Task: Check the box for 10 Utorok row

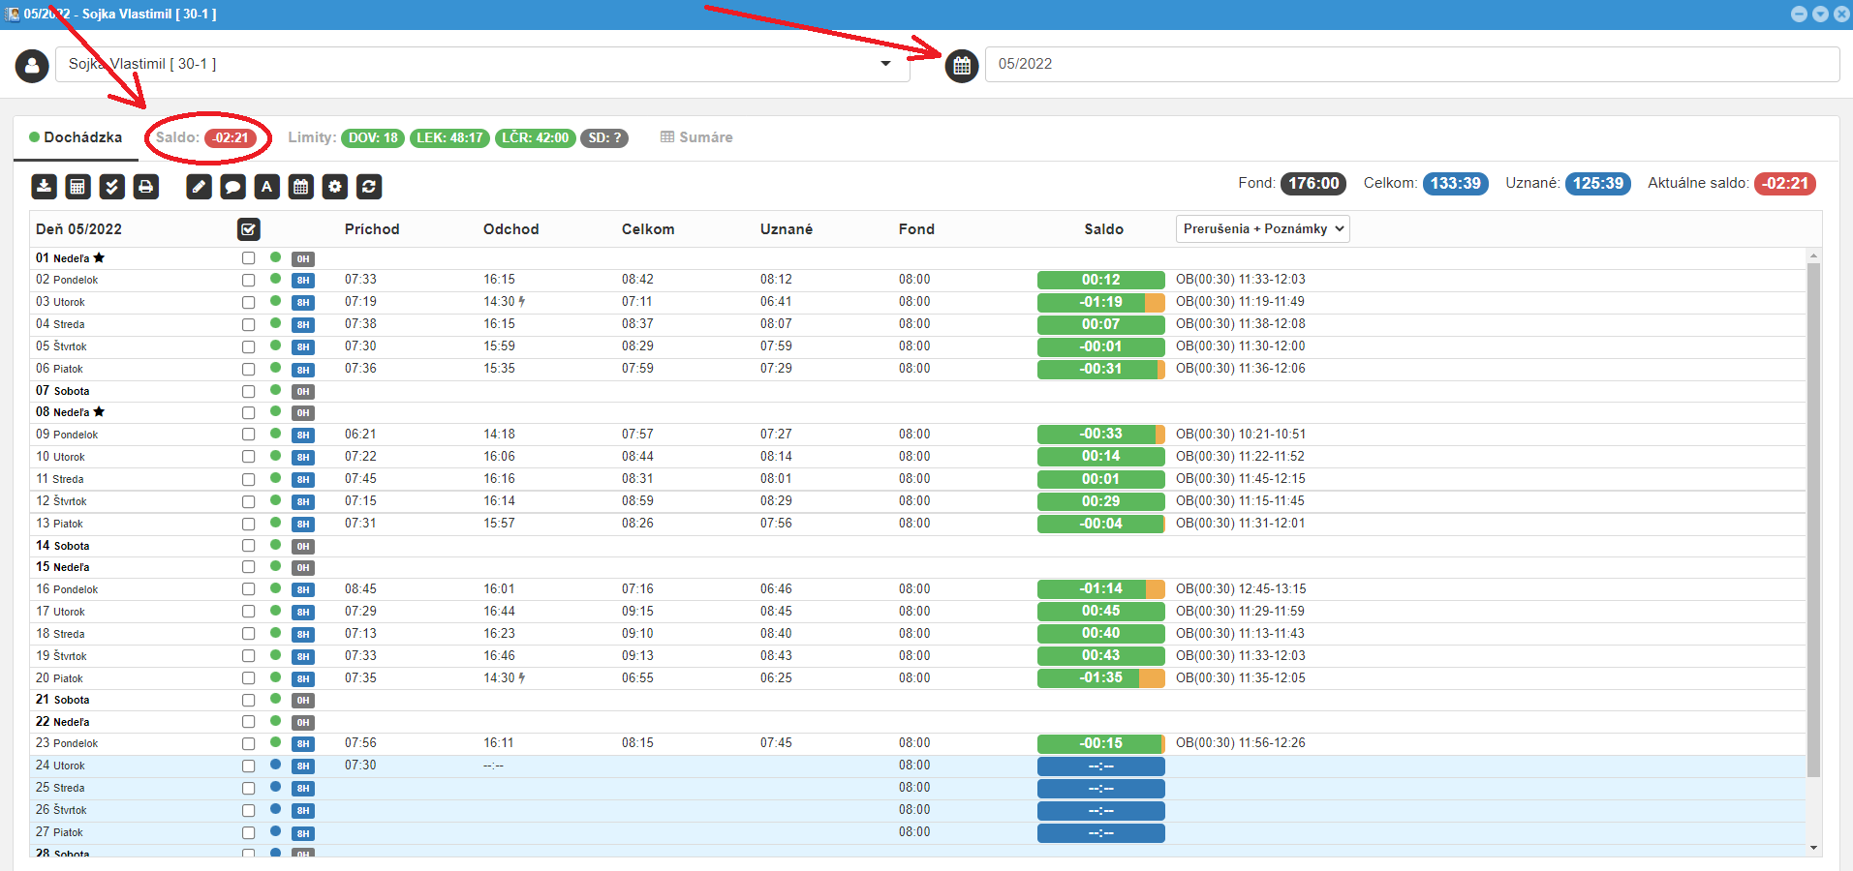Action: (249, 457)
